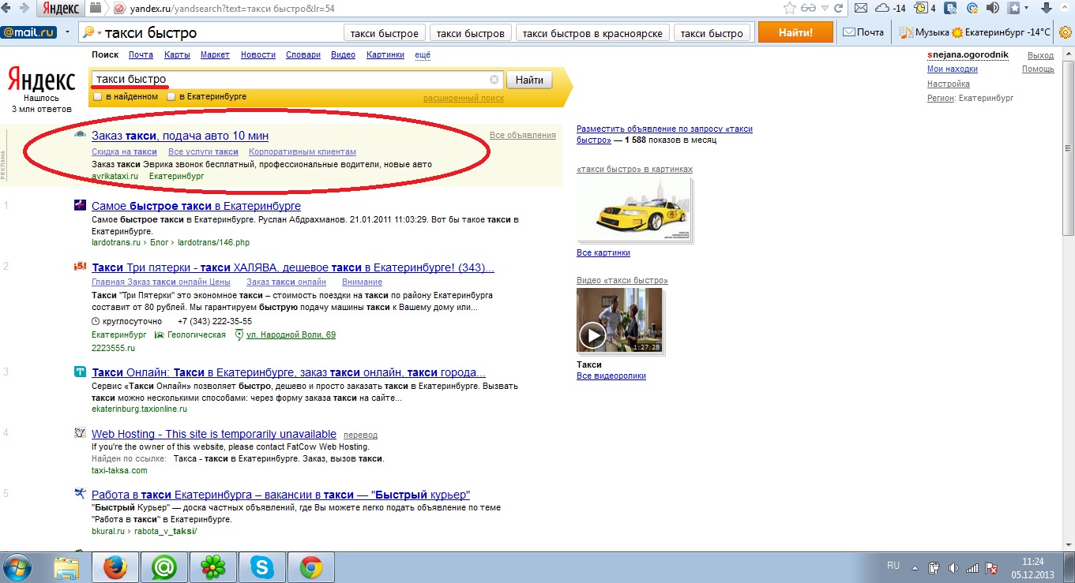Open 'расширенный поиск' link
This screenshot has width=1075, height=583.
(464, 99)
